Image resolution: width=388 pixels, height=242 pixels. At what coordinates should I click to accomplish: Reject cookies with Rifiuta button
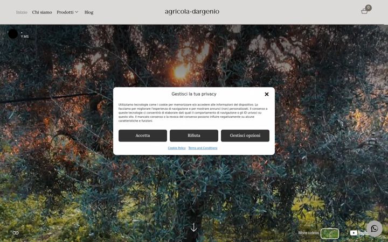(194, 136)
